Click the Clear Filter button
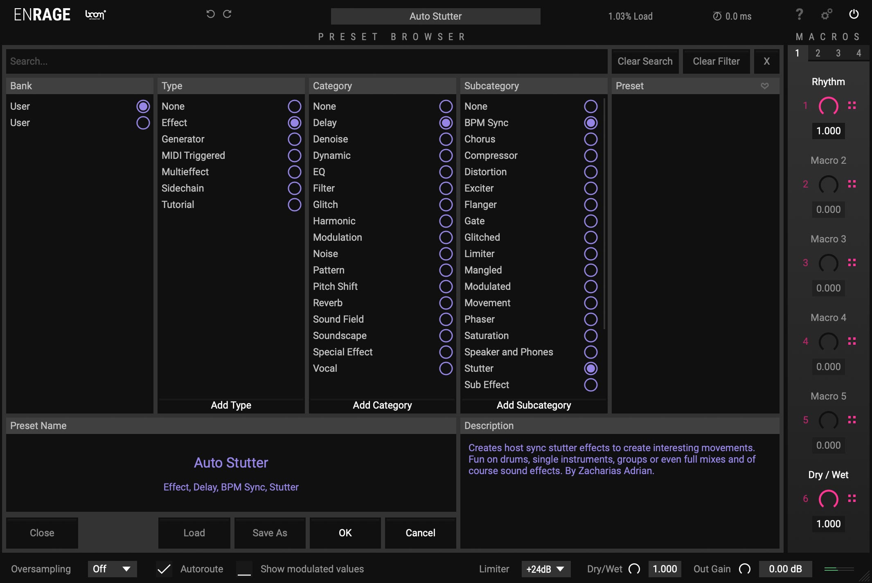This screenshot has height=583, width=872. [716, 61]
